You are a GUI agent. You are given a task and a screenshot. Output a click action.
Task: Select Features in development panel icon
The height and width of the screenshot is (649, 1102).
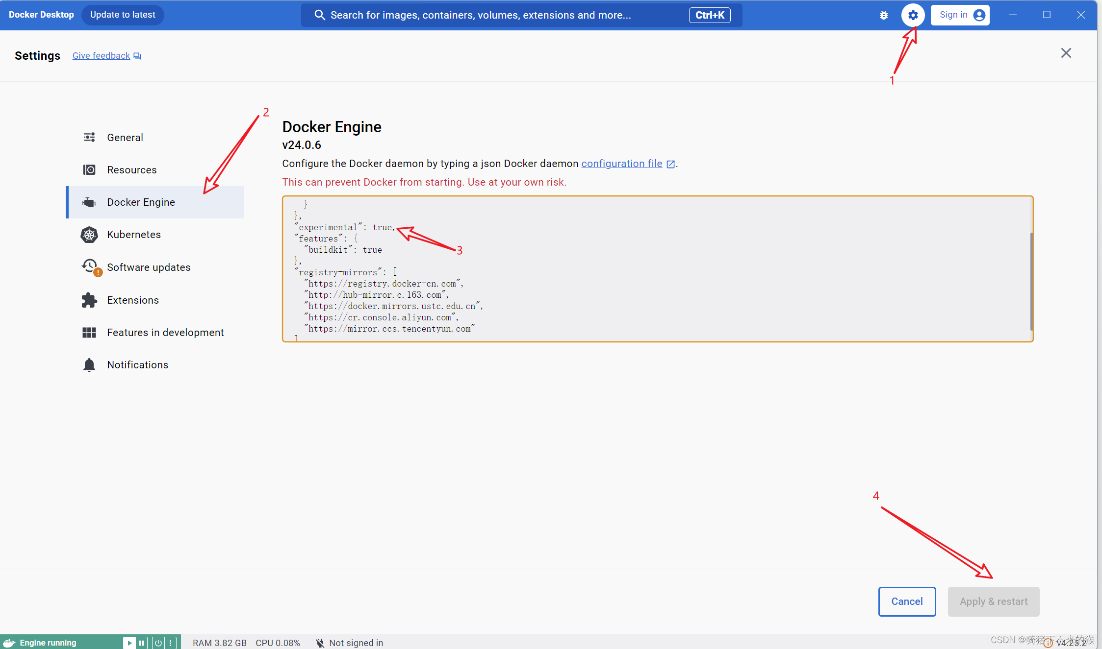click(x=89, y=332)
